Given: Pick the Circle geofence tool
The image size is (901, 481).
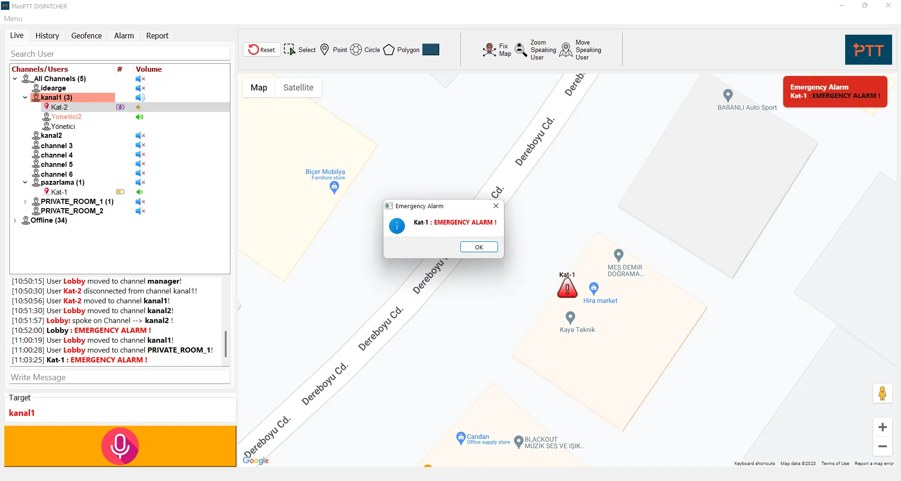Looking at the screenshot, I should [356, 50].
